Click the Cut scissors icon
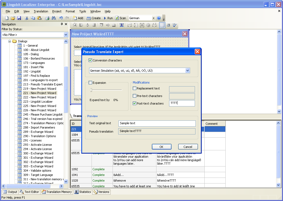This screenshot has height=201, width=283. pos(27,18)
